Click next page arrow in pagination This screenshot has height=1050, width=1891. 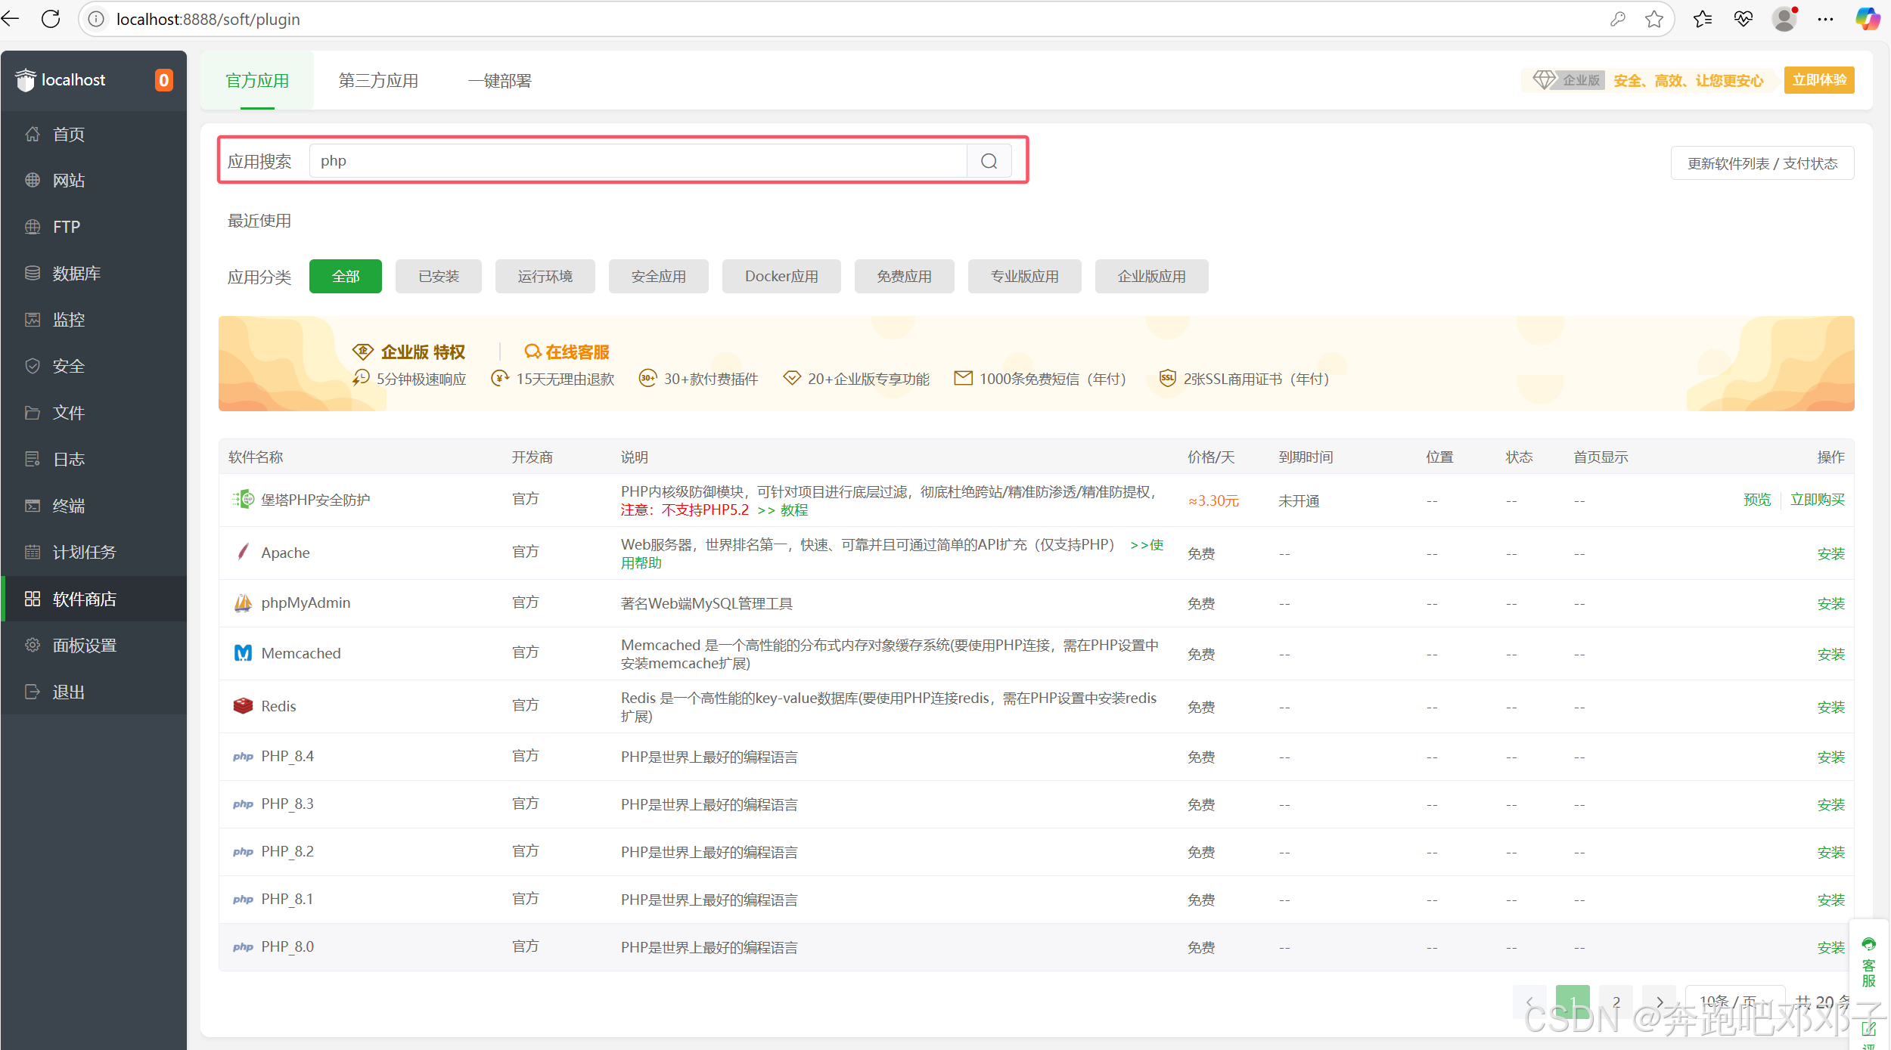1660,1002
